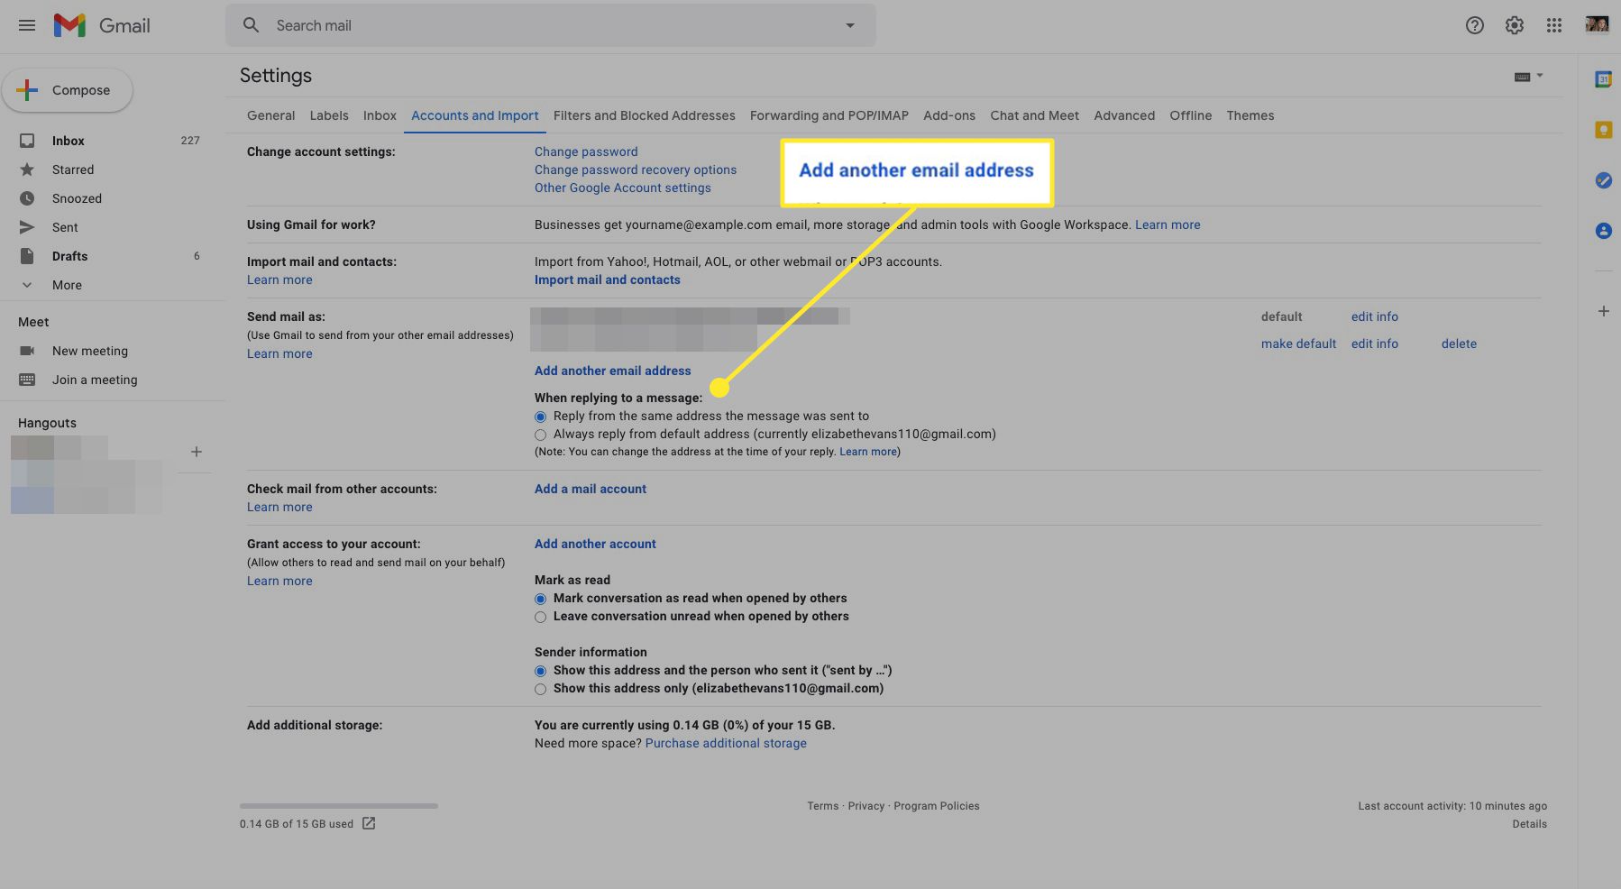Viewport: 1621px width, 889px height.
Task: Click Add another account link
Action: tap(595, 544)
